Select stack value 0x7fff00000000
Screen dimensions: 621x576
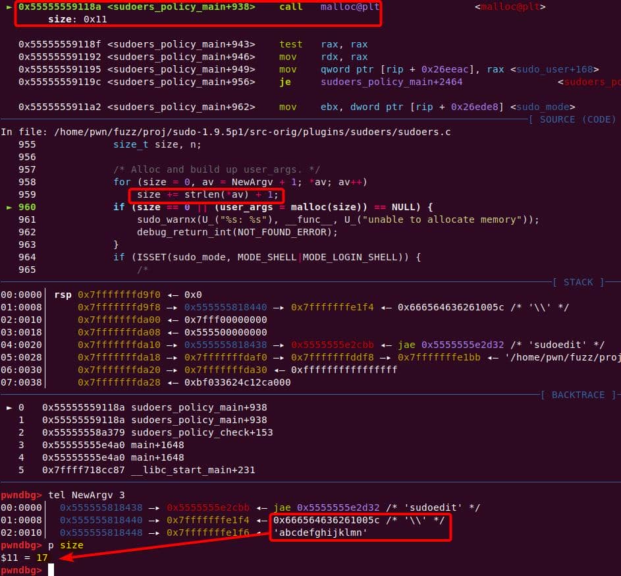(x=225, y=320)
